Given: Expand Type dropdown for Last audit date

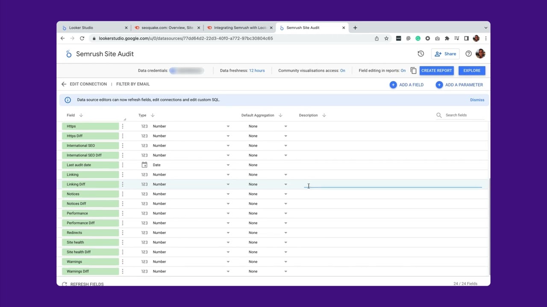Looking at the screenshot, I should (x=228, y=165).
